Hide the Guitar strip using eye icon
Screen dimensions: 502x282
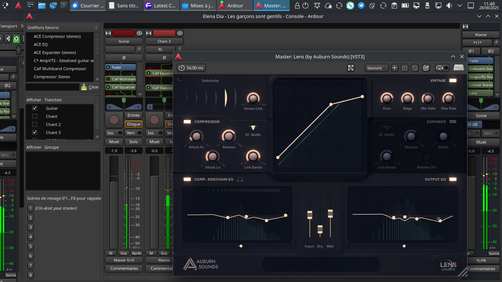tap(139, 33)
